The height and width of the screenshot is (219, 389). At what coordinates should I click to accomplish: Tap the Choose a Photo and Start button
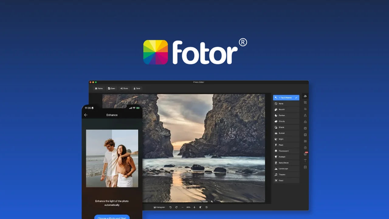[x=112, y=217]
